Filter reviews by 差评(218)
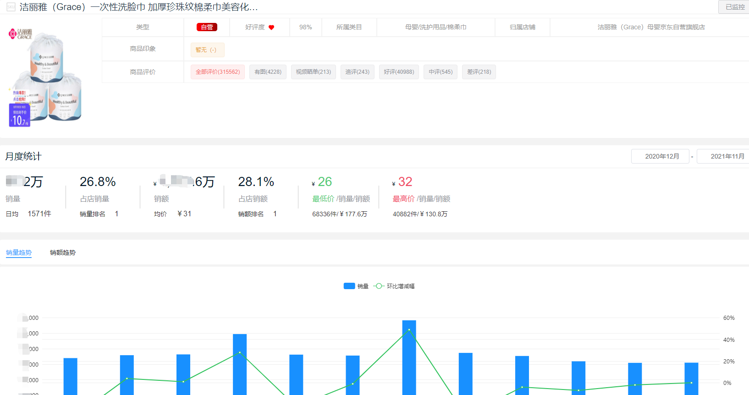Image resolution: width=749 pixels, height=395 pixels. pos(479,72)
